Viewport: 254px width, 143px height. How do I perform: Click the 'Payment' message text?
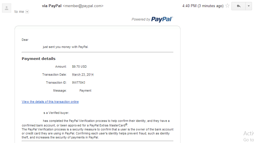tap(85, 90)
